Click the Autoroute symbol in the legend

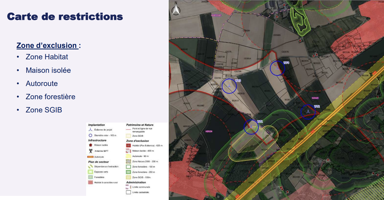90,156
